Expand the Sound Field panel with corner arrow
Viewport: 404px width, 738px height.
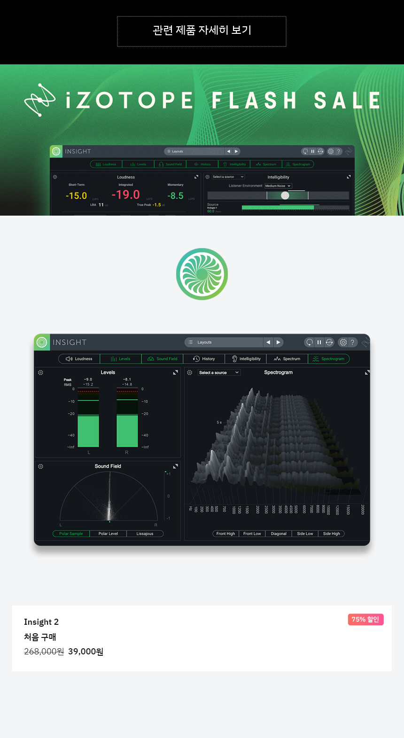click(176, 466)
